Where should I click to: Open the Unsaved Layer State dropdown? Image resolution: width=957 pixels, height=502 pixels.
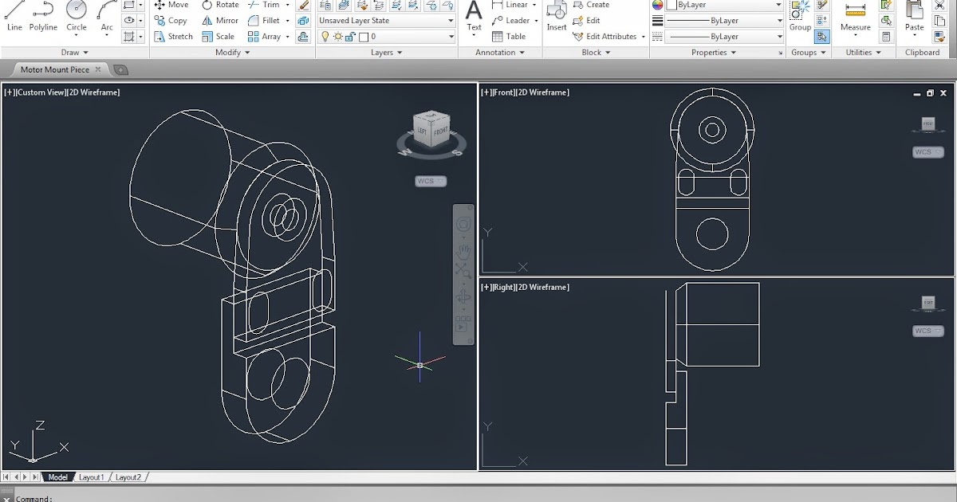[386, 20]
